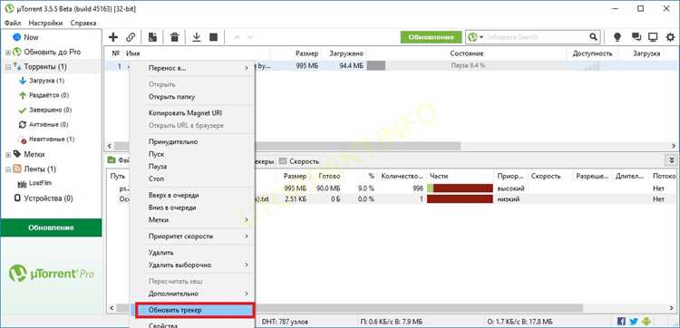Expand detail pane with double-chevron button

pos(671,160)
